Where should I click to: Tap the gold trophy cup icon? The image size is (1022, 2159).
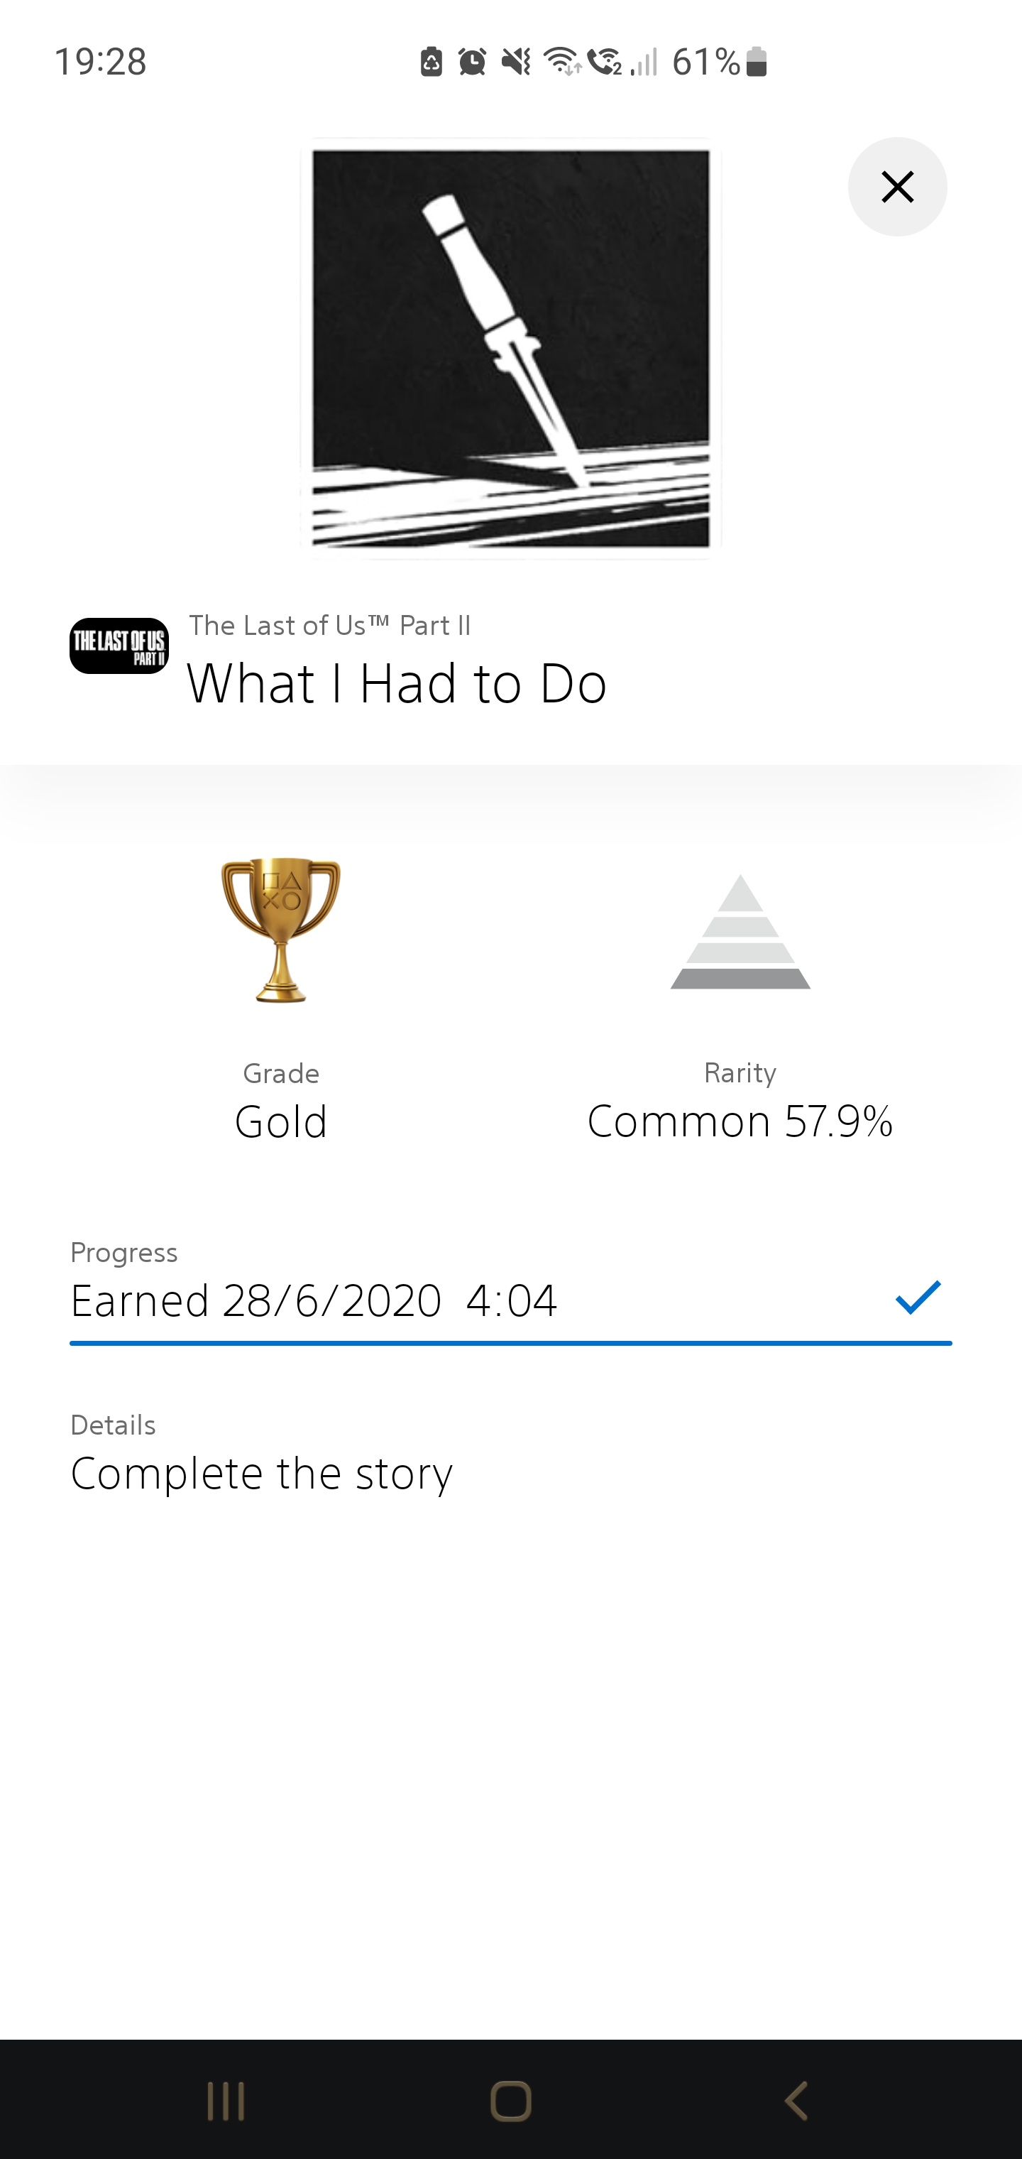(x=280, y=930)
